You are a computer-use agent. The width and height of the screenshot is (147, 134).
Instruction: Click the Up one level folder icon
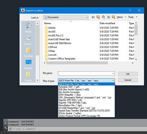(98, 17)
